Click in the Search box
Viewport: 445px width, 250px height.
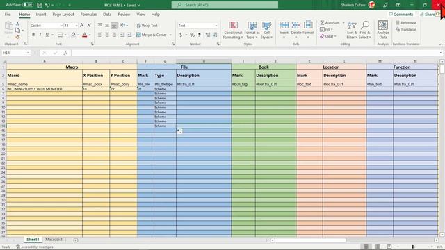tap(225, 5)
